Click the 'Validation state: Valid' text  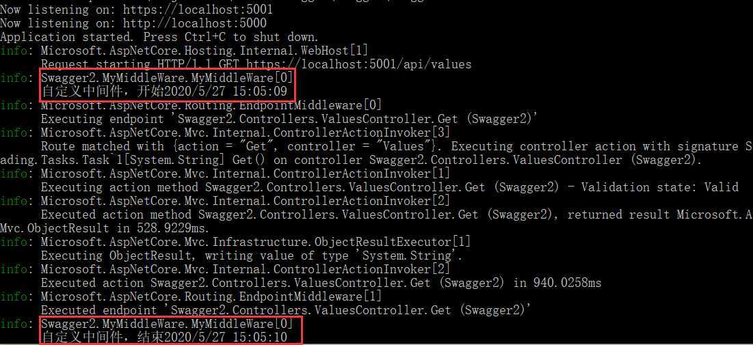coord(659,187)
